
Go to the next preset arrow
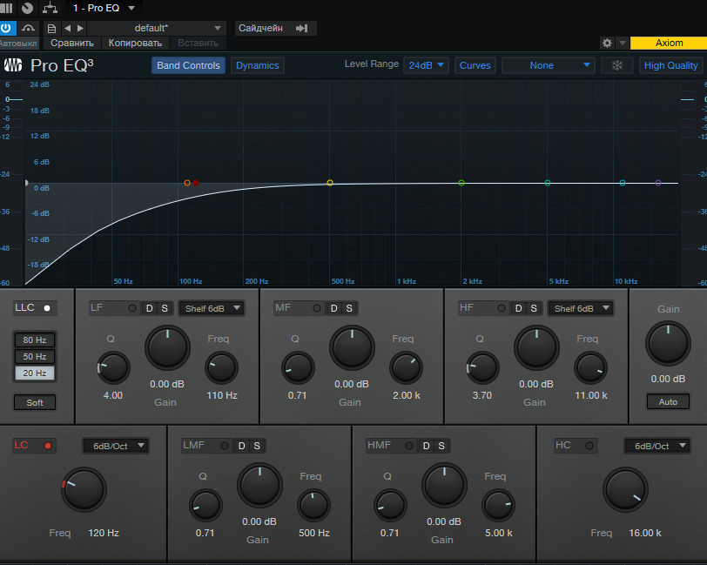click(80, 28)
